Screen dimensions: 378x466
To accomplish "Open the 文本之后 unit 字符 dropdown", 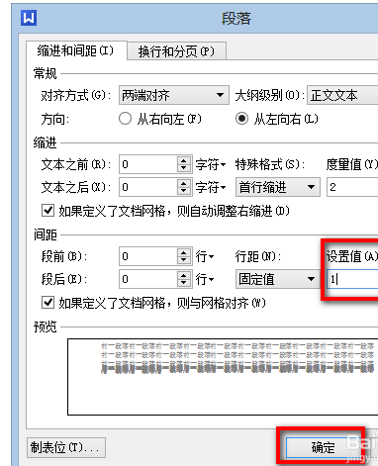I will click(211, 187).
